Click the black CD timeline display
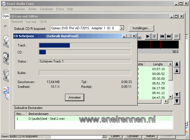 click(158, 45)
